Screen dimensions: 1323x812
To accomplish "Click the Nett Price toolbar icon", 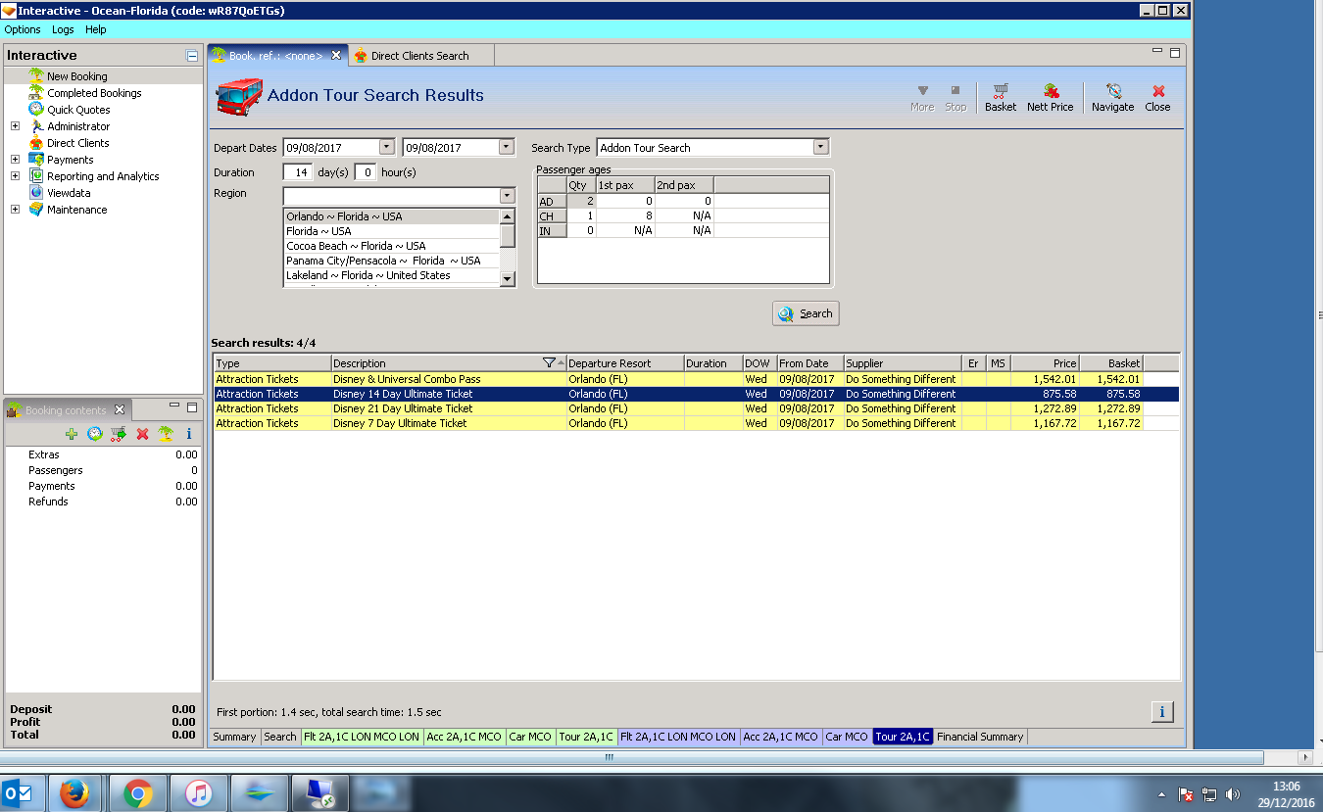I will [1050, 97].
